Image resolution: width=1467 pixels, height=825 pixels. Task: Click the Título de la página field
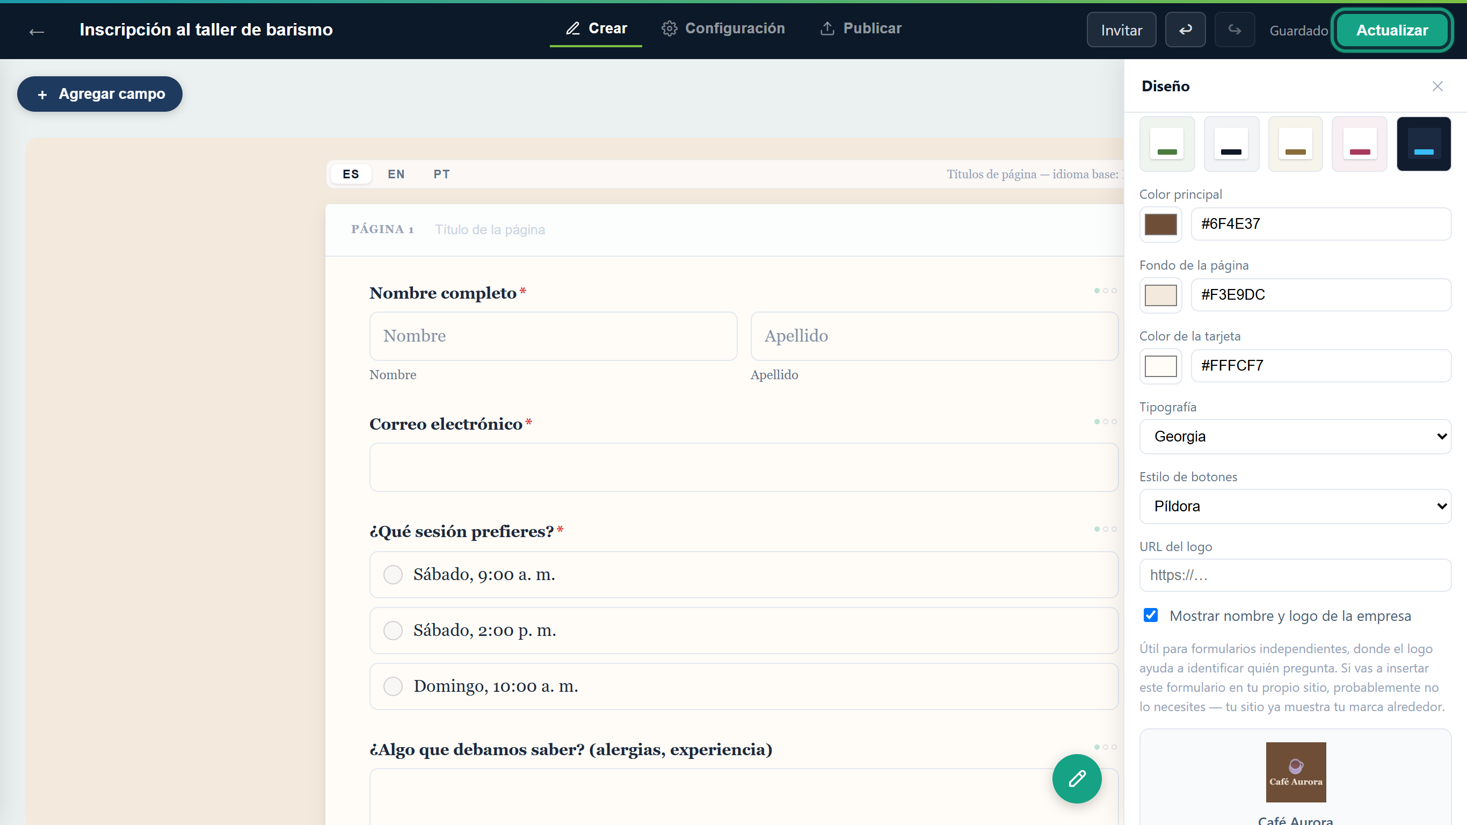(x=490, y=229)
